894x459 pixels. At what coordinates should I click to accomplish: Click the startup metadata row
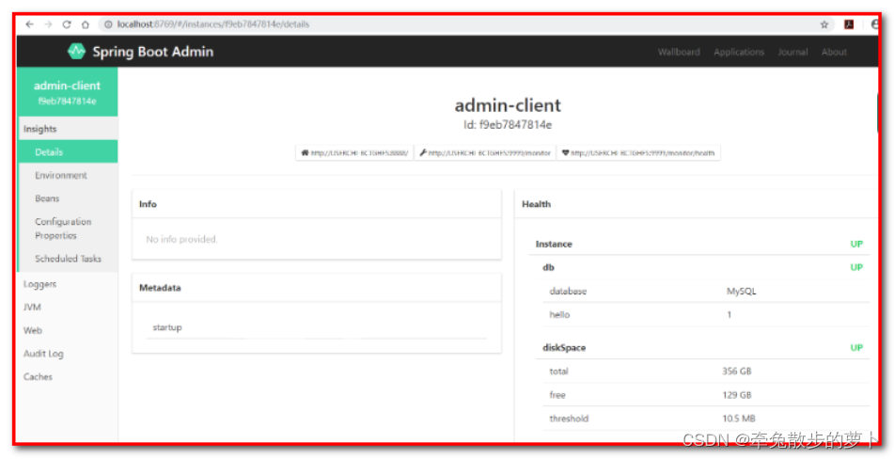[317, 328]
